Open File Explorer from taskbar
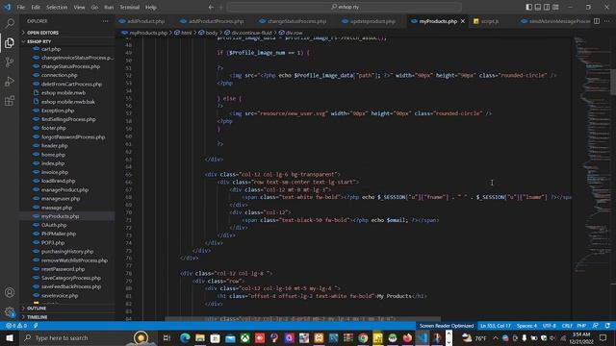616x346 pixels. coord(200,337)
